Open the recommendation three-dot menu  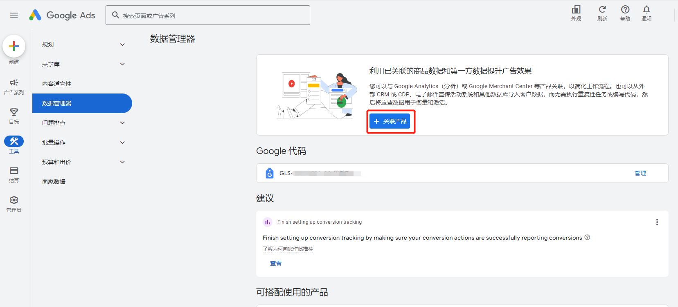657,222
